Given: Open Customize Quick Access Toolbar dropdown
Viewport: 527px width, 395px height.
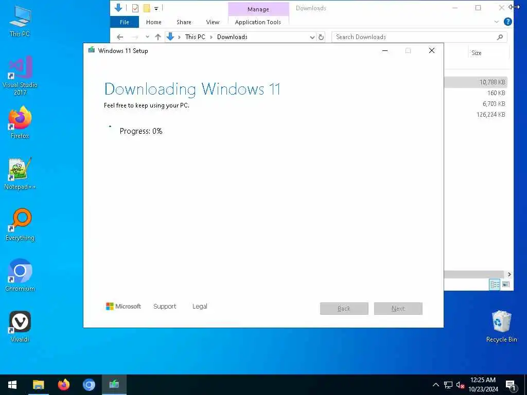Looking at the screenshot, I should [156, 8].
